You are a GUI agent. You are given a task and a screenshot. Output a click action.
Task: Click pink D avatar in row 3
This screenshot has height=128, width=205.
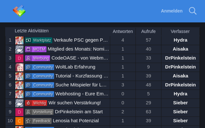click(x=19, y=58)
